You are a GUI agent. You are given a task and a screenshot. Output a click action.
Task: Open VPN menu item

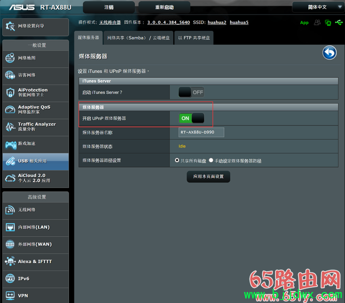pos(35,295)
